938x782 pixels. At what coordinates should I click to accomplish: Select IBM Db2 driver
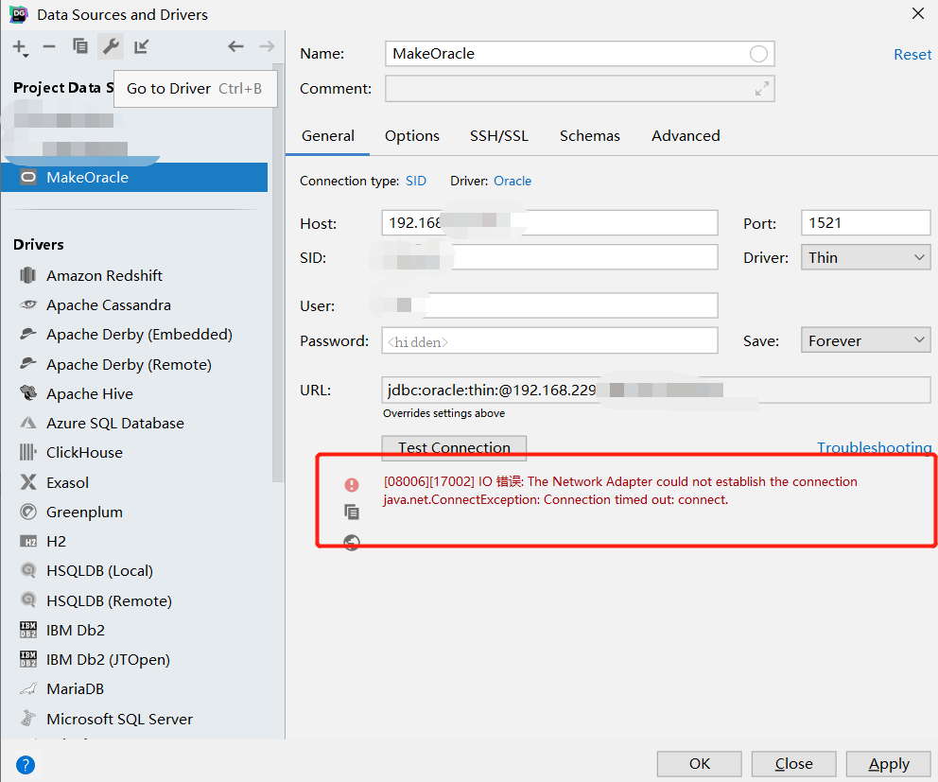(76, 630)
